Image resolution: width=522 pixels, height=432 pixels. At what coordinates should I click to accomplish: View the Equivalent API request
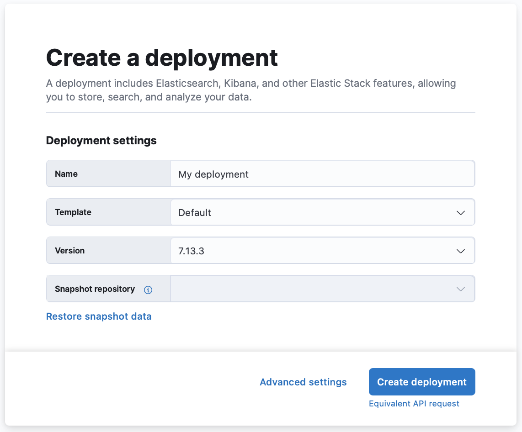414,403
